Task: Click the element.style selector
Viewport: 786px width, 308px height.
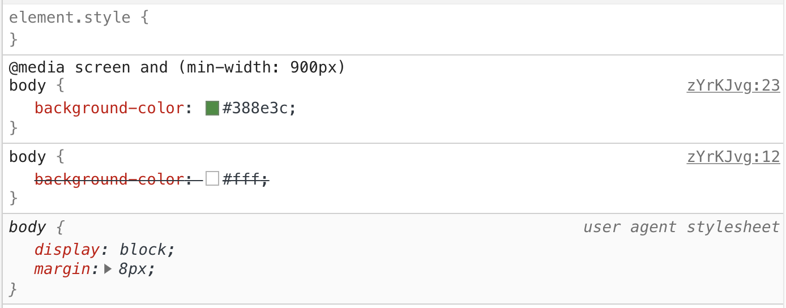Action: (70, 18)
